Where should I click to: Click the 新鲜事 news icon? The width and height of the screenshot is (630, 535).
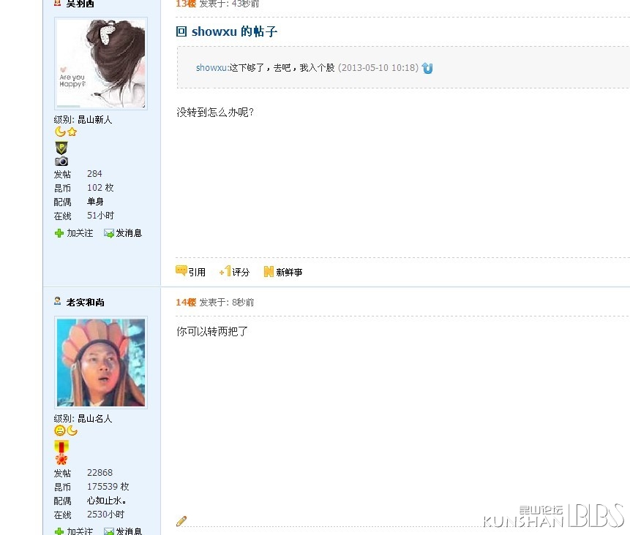click(269, 272)
